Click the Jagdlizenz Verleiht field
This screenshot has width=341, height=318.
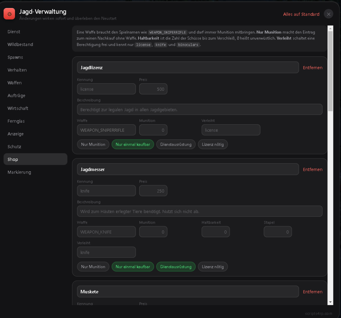click(x=231, y=130)
